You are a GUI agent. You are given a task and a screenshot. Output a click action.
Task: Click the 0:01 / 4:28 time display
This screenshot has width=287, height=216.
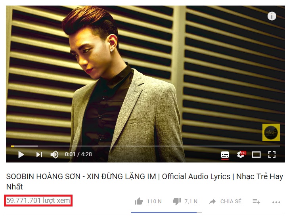click(78, 154)
